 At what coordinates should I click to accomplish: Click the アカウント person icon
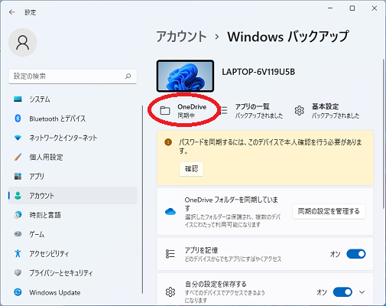[18, 196]
